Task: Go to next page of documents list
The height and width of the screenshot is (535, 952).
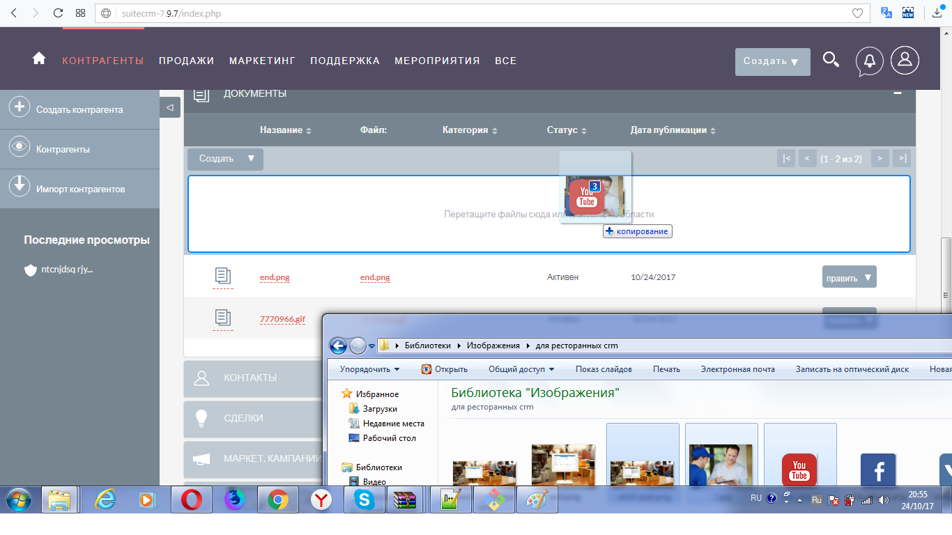Action: (880, 159)
